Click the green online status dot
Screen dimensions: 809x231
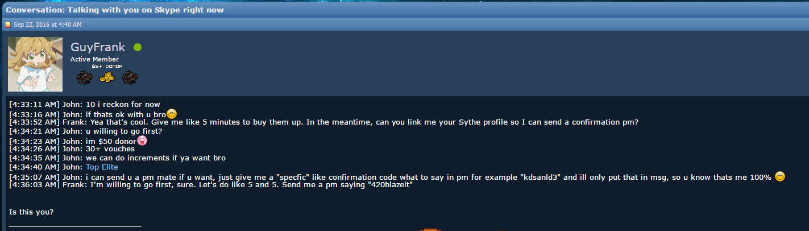click(x=138, y=47)
